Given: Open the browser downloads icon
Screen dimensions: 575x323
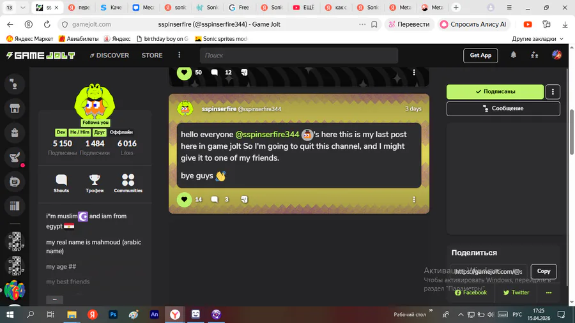Looking at the screenshot, I should pos(565,24).
